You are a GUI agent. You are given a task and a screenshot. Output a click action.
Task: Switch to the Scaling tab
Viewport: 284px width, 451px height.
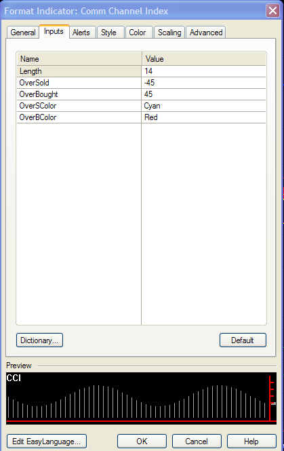coord(169,33)
